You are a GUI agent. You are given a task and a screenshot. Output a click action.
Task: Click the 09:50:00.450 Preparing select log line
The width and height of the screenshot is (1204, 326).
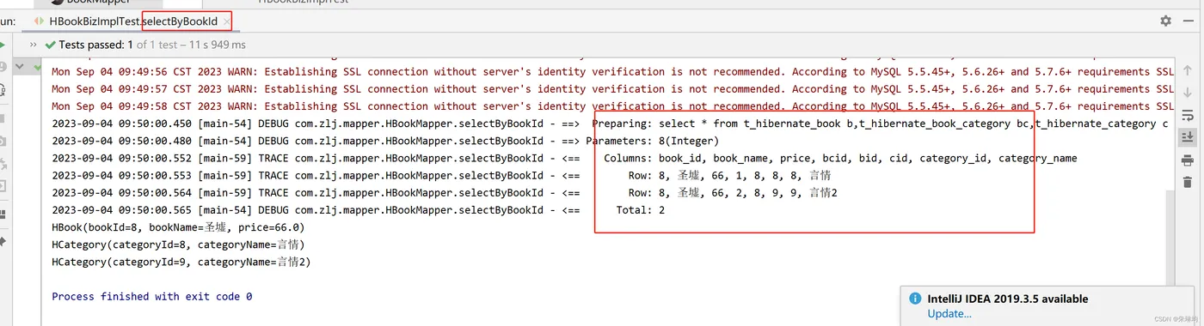tap(610, 124)
